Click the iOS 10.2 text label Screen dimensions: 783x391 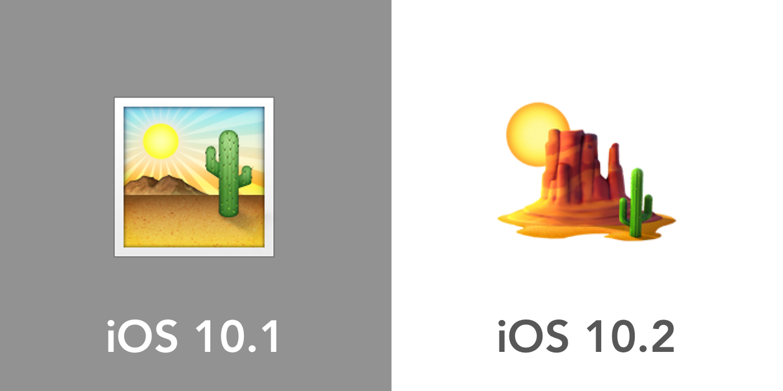coord(586,336)
